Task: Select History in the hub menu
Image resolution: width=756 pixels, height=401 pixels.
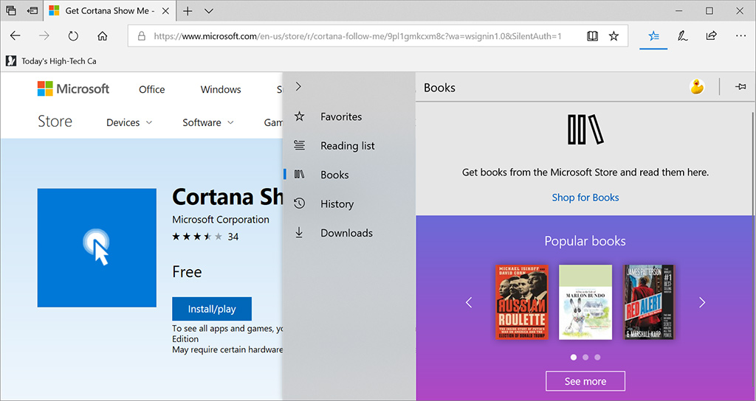Action: tap(337, 204)
